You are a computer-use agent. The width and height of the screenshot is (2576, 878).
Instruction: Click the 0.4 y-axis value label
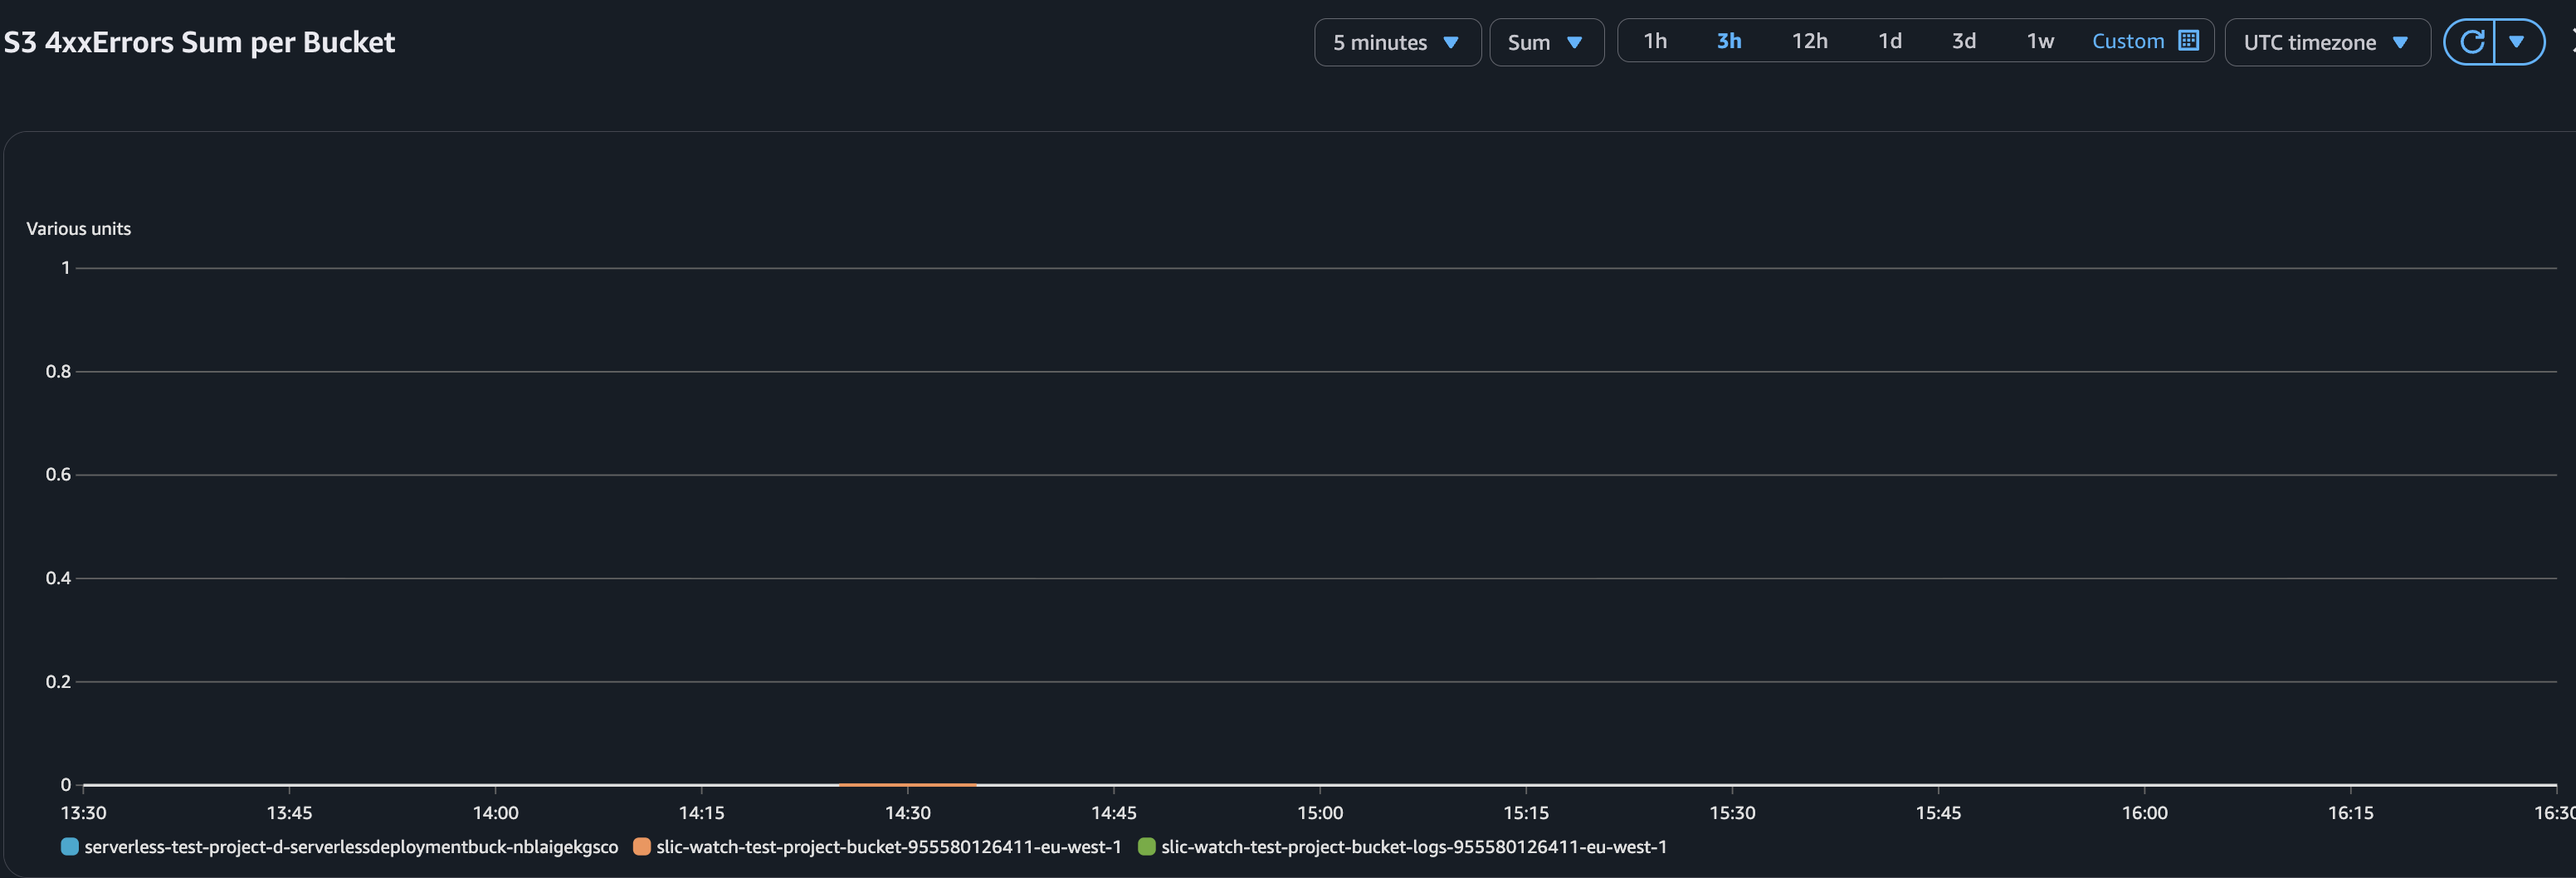pyautogui.click(x=58, y=578)
